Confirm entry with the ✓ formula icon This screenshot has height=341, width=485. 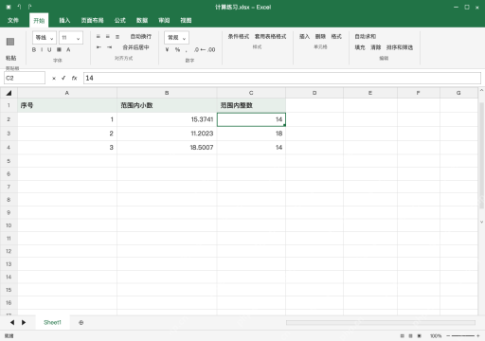(x=63, y=78)
